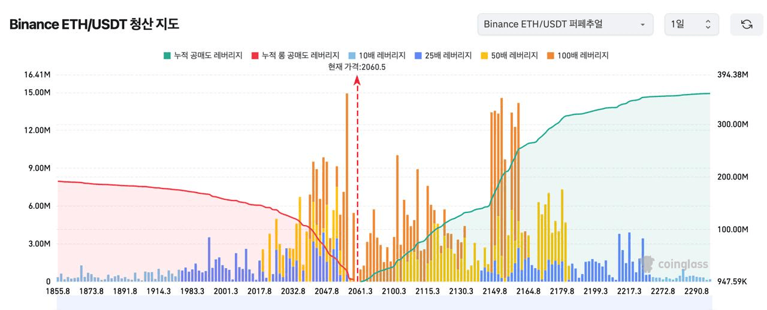Hide the 50배 레버리지 series via legend
This screenshot has height=310, width=767.
click(509, 56)
